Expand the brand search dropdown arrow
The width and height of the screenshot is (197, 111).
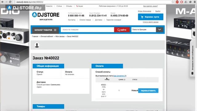(x=159, y=30)
